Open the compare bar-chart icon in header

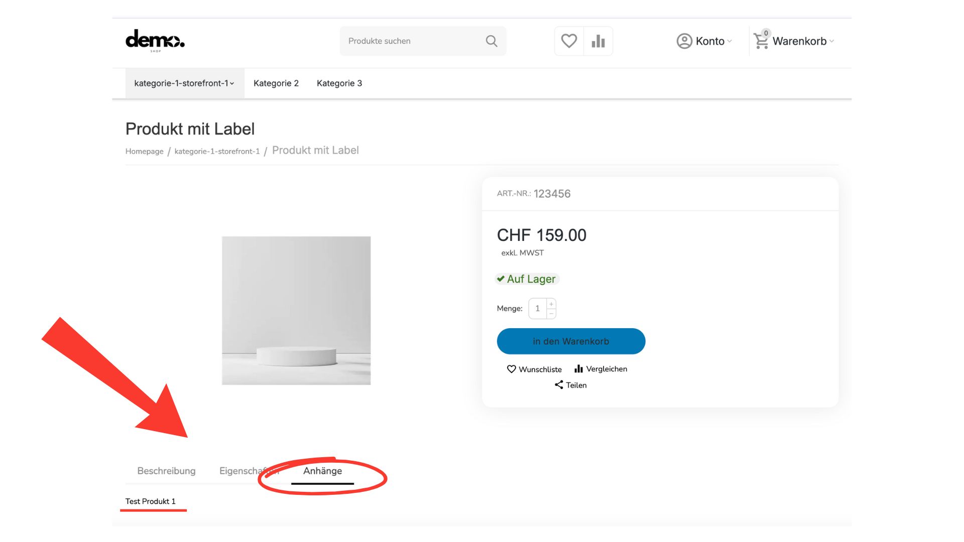(598, 41)
